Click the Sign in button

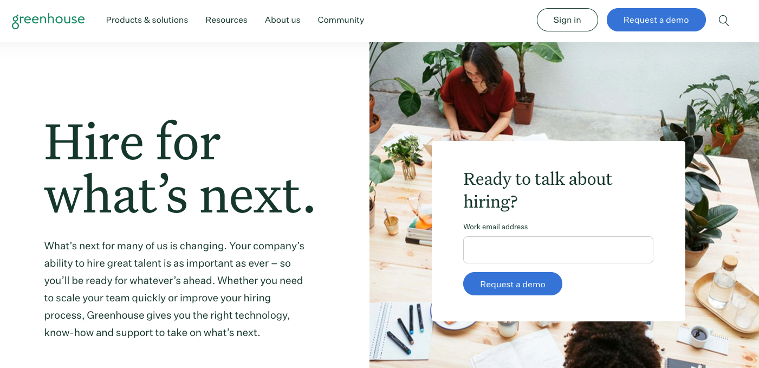(567, 20)
